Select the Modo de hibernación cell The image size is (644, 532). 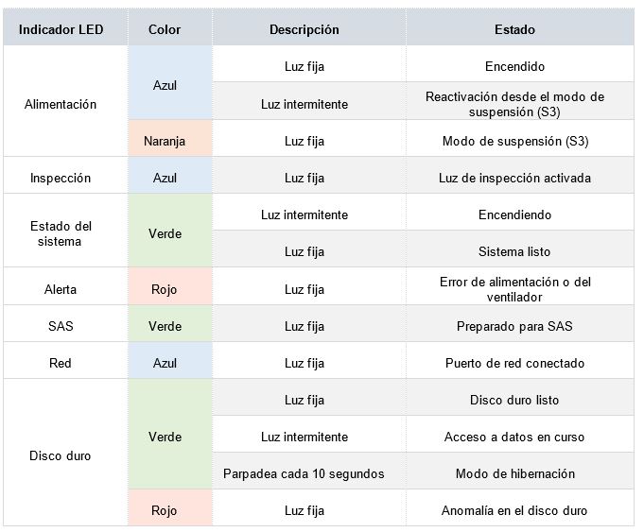click(x=514, y=473)
